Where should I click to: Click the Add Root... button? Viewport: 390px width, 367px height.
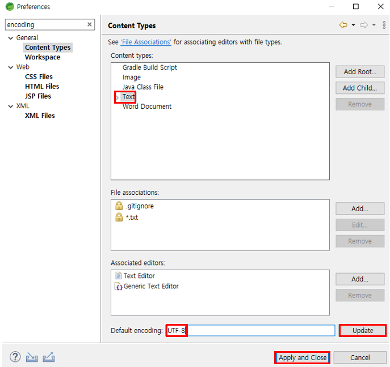click(360, 72)
